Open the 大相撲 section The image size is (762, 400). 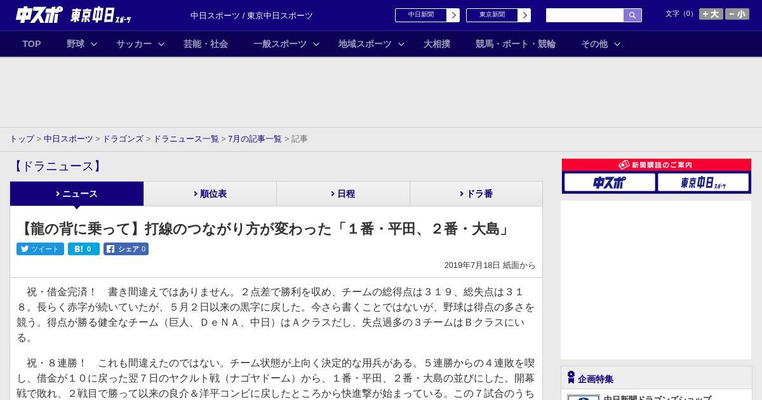tap(437, 44)
